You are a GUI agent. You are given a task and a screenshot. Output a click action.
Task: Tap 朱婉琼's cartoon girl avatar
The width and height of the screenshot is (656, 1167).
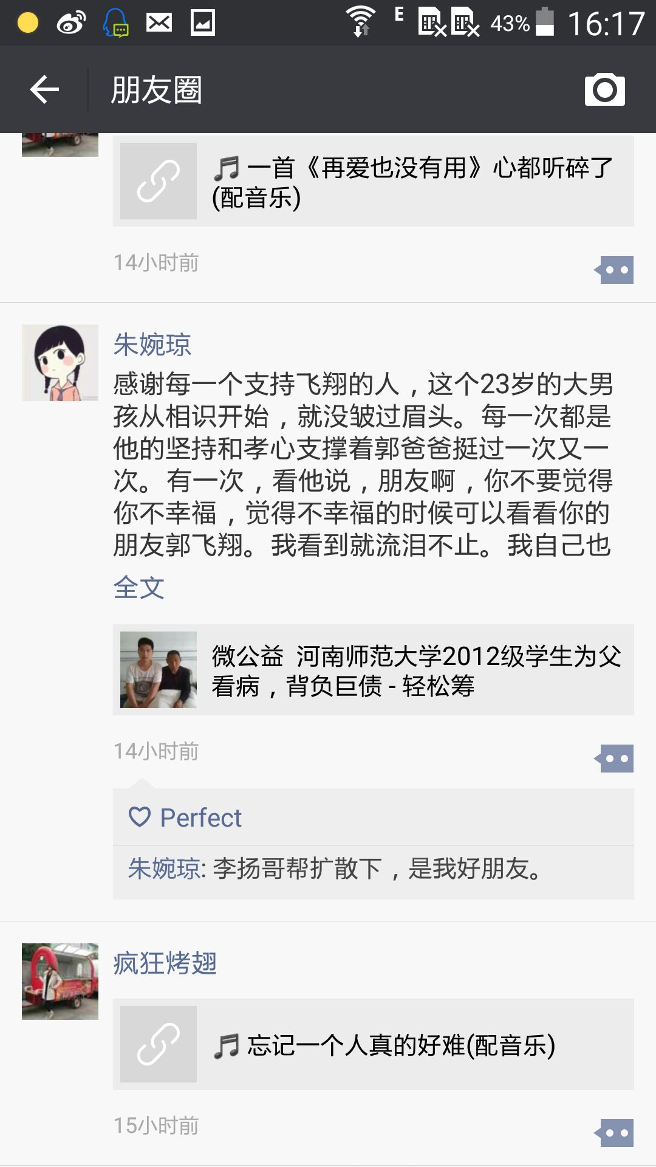(60, 363)
